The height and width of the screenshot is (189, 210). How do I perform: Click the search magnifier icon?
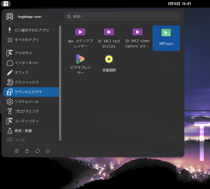pyautogui.click(x=69, y=17)
